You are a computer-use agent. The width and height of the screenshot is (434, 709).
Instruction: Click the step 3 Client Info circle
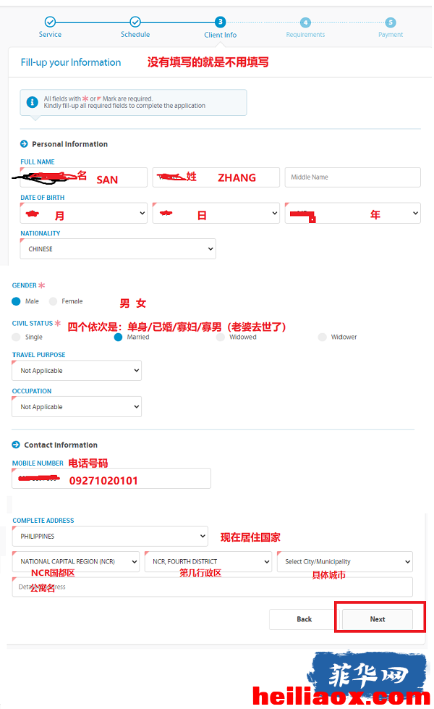click(x=220, y=22)
